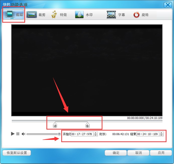Switch to the 裁剪 crop tab
The height and width of the screenshot is (164, 174).
click(x=36, y=15)
